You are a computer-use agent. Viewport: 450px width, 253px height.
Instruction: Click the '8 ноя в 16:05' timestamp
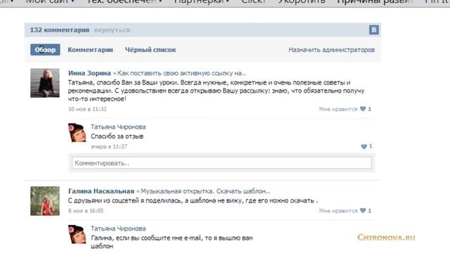click(x=86, y=211)
